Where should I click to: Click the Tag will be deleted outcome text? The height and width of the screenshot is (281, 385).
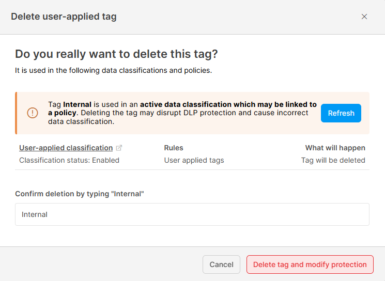[x=333, y=160]
